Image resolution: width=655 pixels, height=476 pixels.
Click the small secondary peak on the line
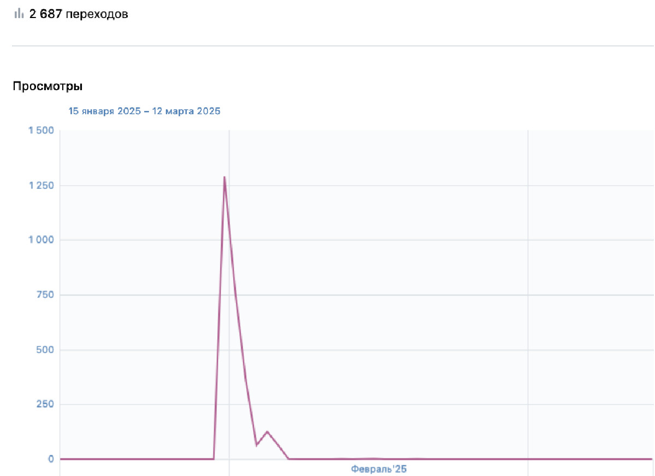267,432
